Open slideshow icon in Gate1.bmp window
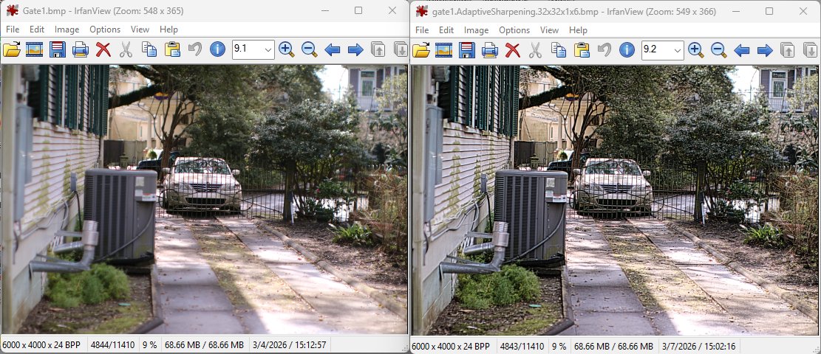Screen dimensions: 821x354 (x=35, y=49)
